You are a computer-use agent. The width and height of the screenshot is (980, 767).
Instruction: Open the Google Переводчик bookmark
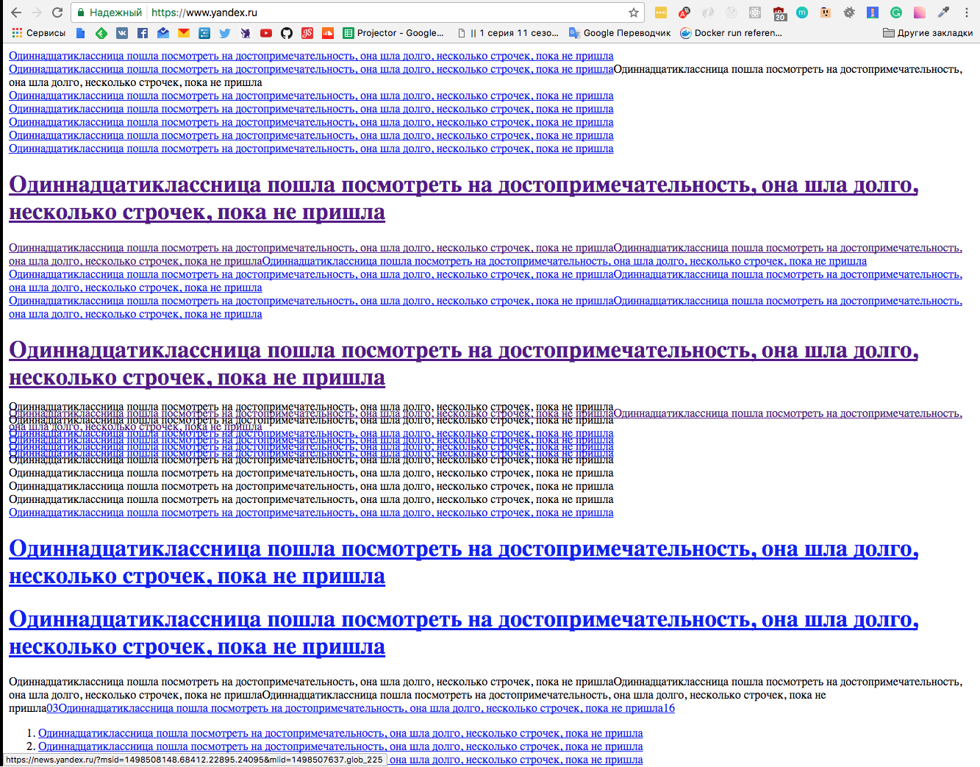click(620, 33)
